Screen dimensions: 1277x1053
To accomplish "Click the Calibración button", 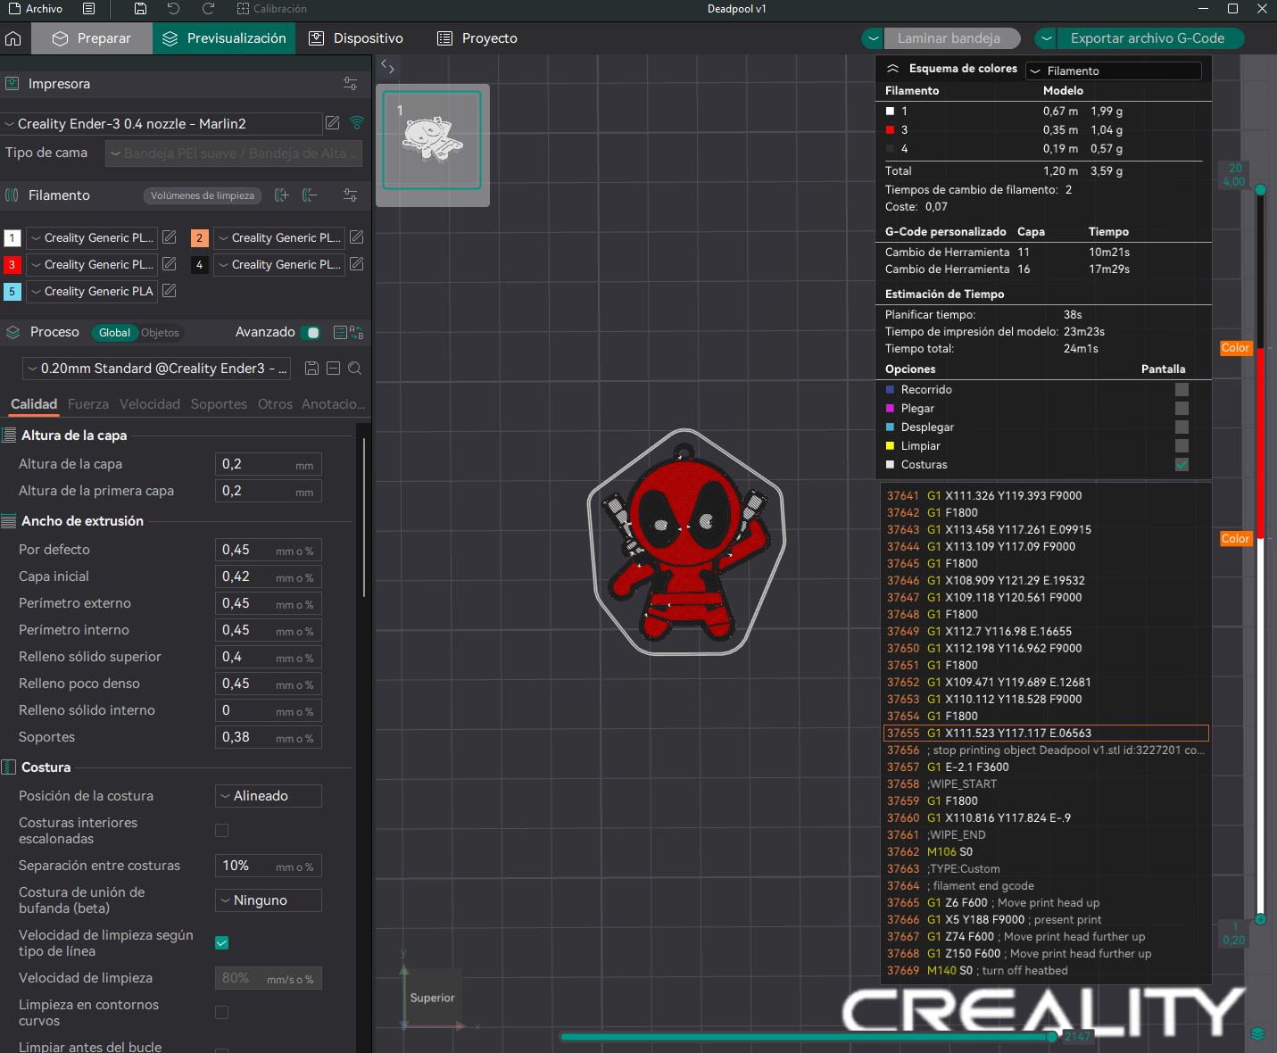I will [x=271, y=9].
